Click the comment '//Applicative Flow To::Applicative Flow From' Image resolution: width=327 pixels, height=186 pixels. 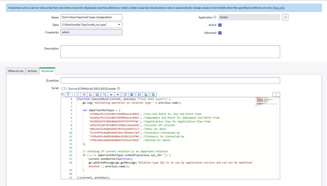pyautogui.click(x=177, y=121)
